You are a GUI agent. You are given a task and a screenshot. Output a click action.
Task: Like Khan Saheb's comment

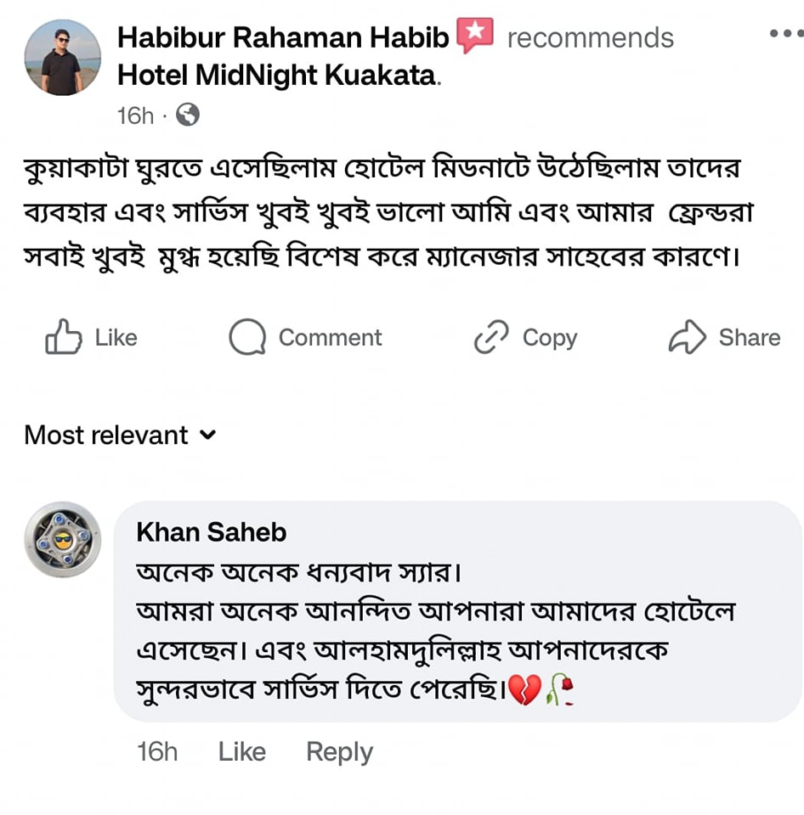pos(241,752)
